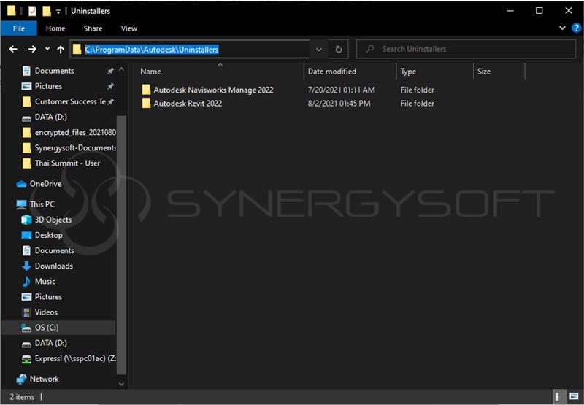Screen dimensions: 584x405
Task: Open Music under This PC
Action: [x=45, y=282]
